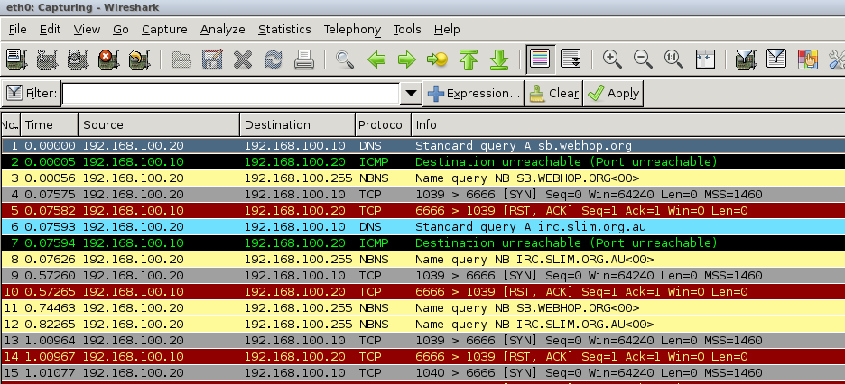
Task: Open the Statistics menu
Action: point(284,29)
